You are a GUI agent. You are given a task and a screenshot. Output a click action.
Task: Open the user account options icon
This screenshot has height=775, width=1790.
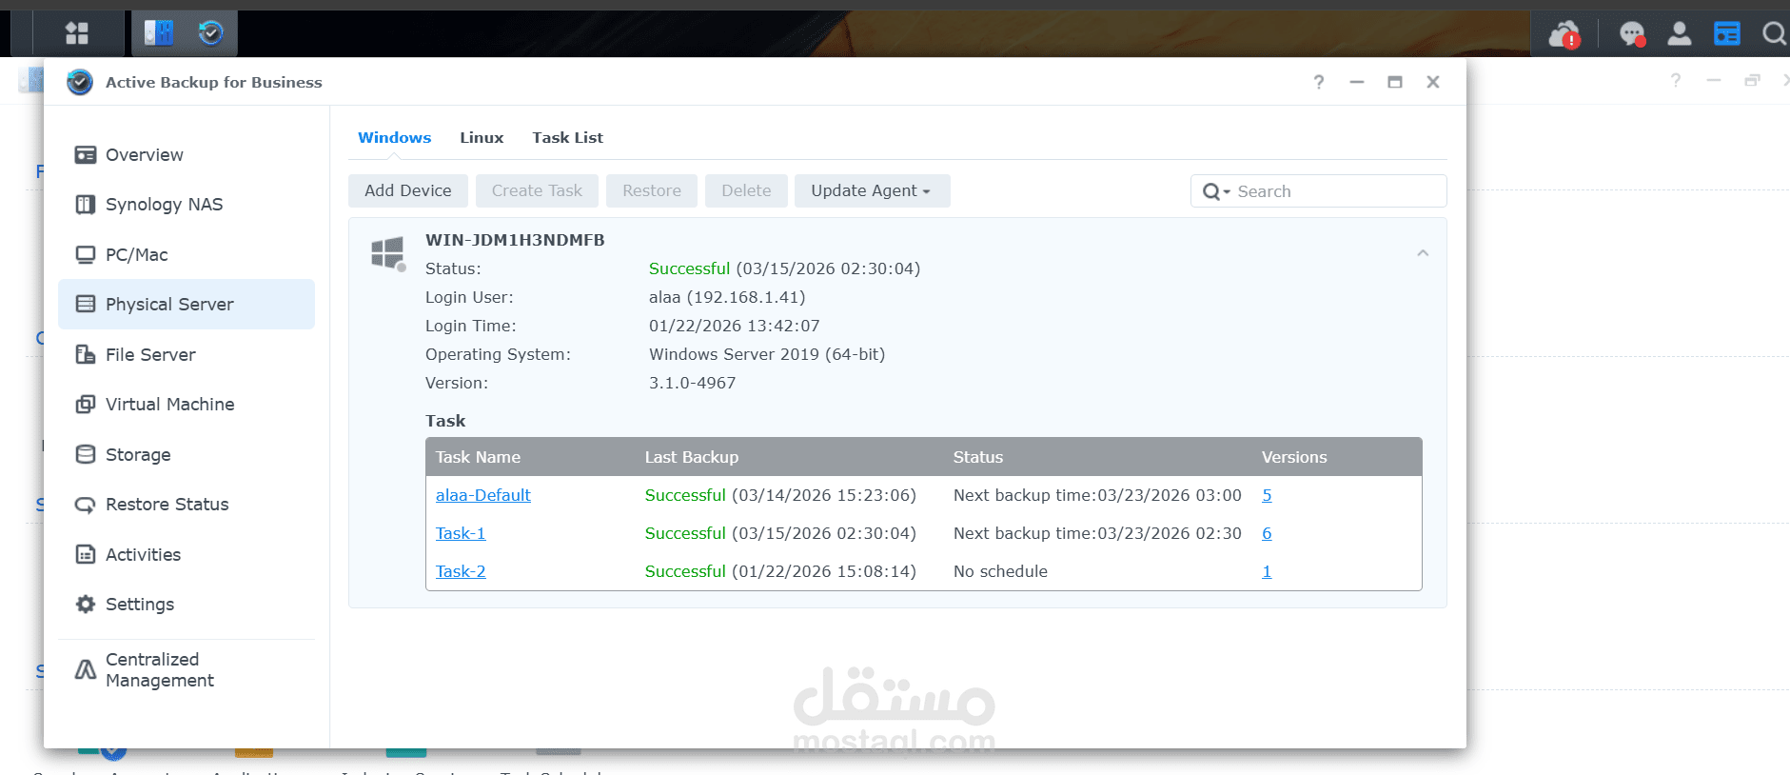[1680, 33]
